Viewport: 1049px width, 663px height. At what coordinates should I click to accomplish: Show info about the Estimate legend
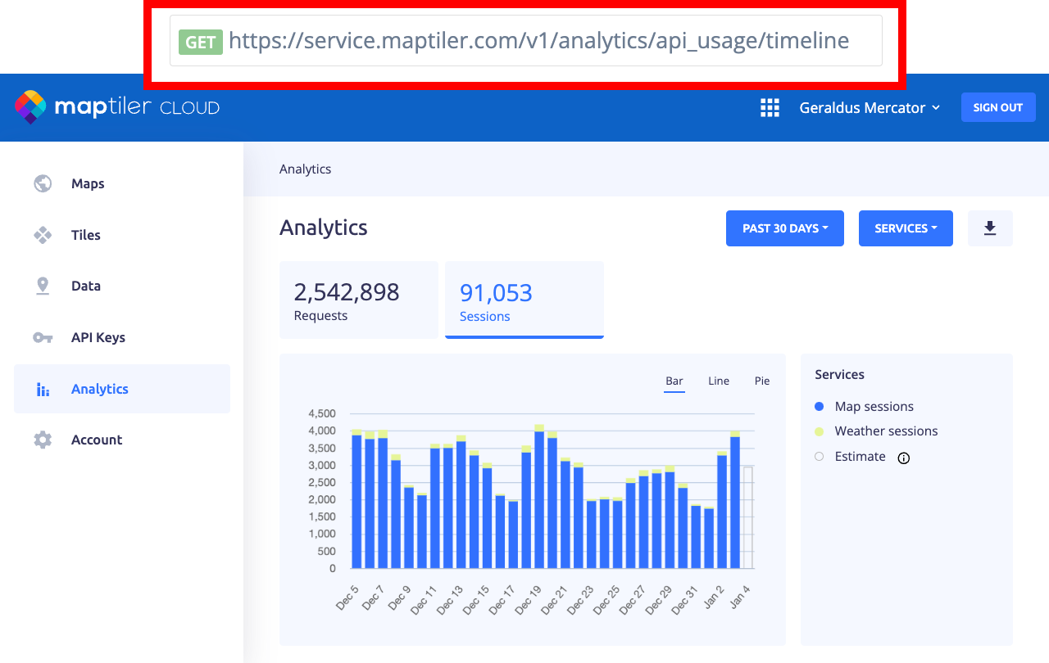(904, 458)
